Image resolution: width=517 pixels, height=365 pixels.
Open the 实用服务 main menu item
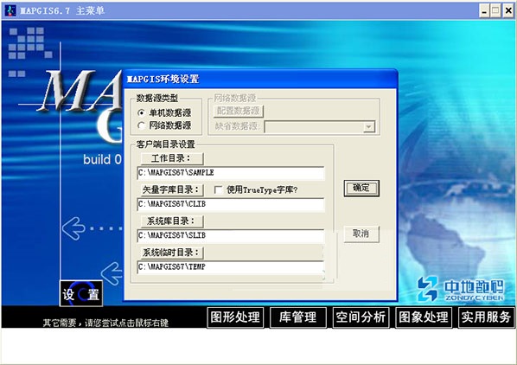point(487,317)
